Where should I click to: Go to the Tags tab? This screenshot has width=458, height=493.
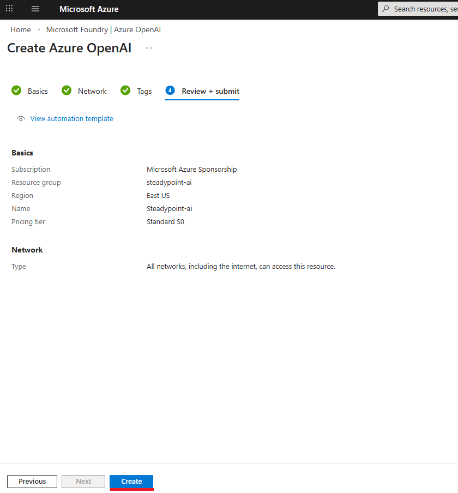[144, 91]
